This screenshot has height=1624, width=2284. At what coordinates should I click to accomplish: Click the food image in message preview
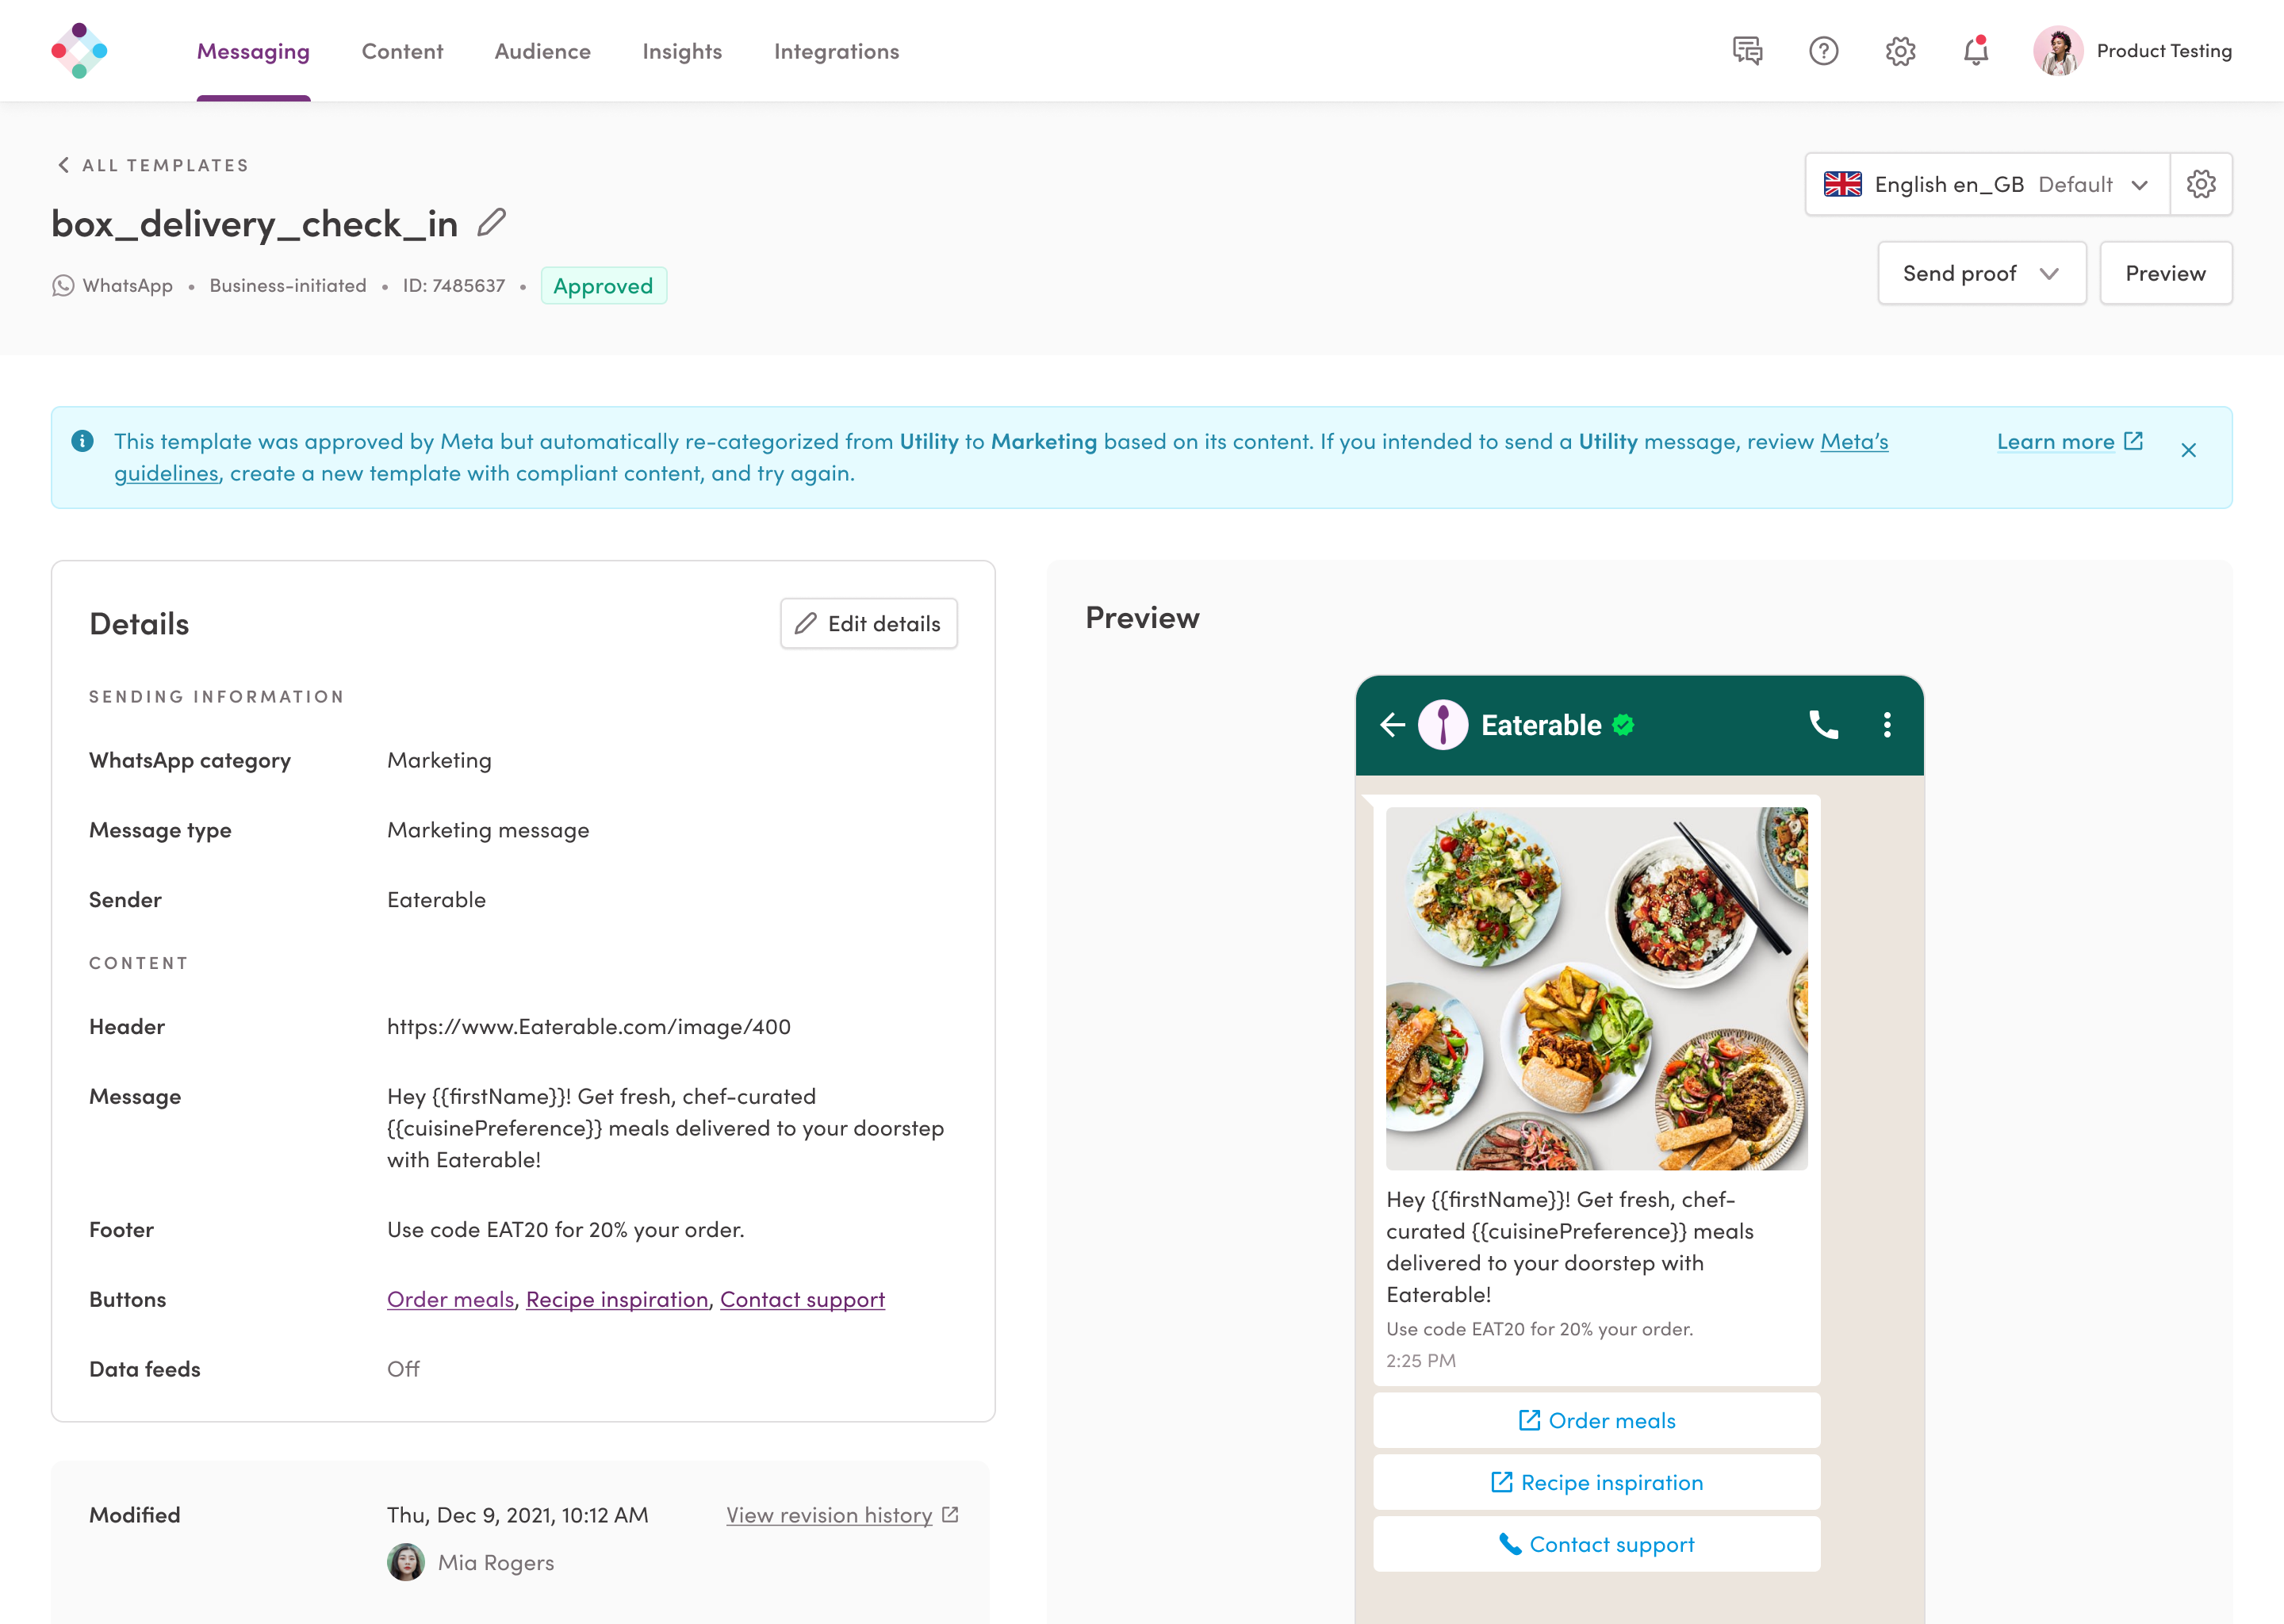pos(1596,989)
